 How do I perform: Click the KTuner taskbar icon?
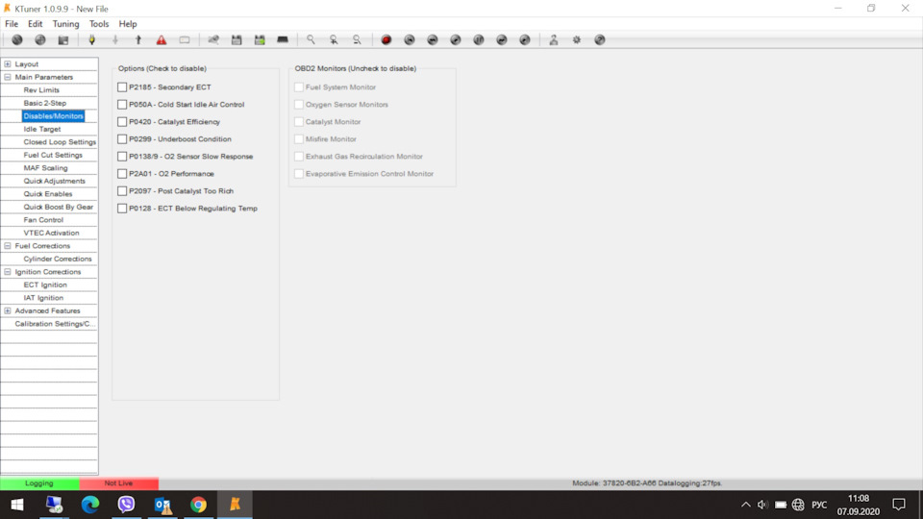click(235, 505)
